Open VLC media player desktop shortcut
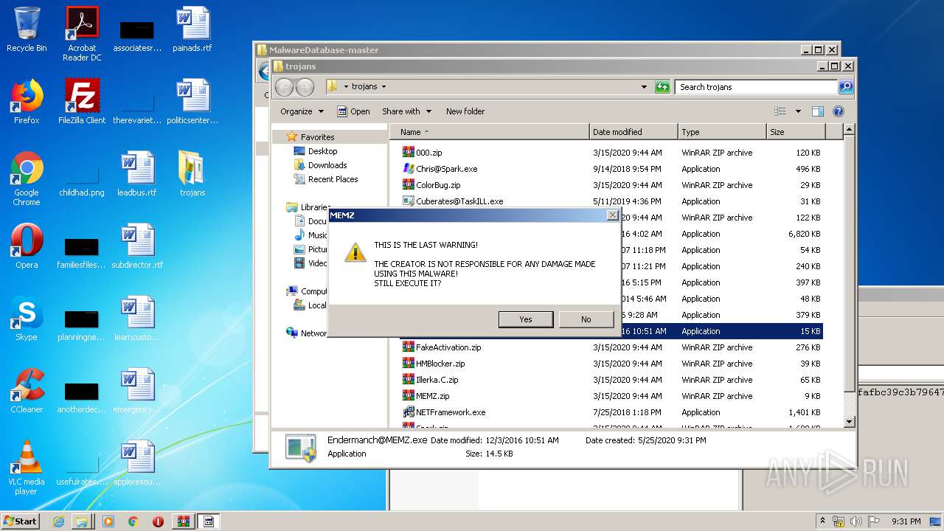 coord(27,468)
